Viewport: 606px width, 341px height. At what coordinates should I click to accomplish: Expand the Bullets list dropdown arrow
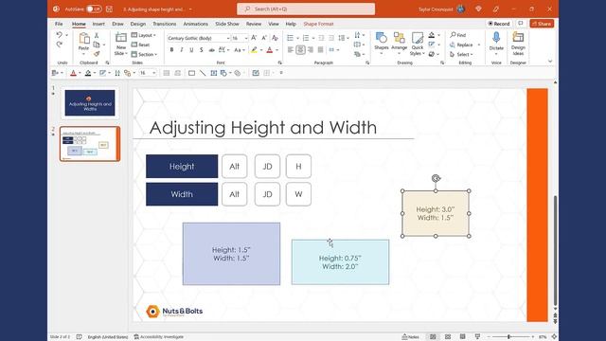pyautogui.click(x=297, y=38)
